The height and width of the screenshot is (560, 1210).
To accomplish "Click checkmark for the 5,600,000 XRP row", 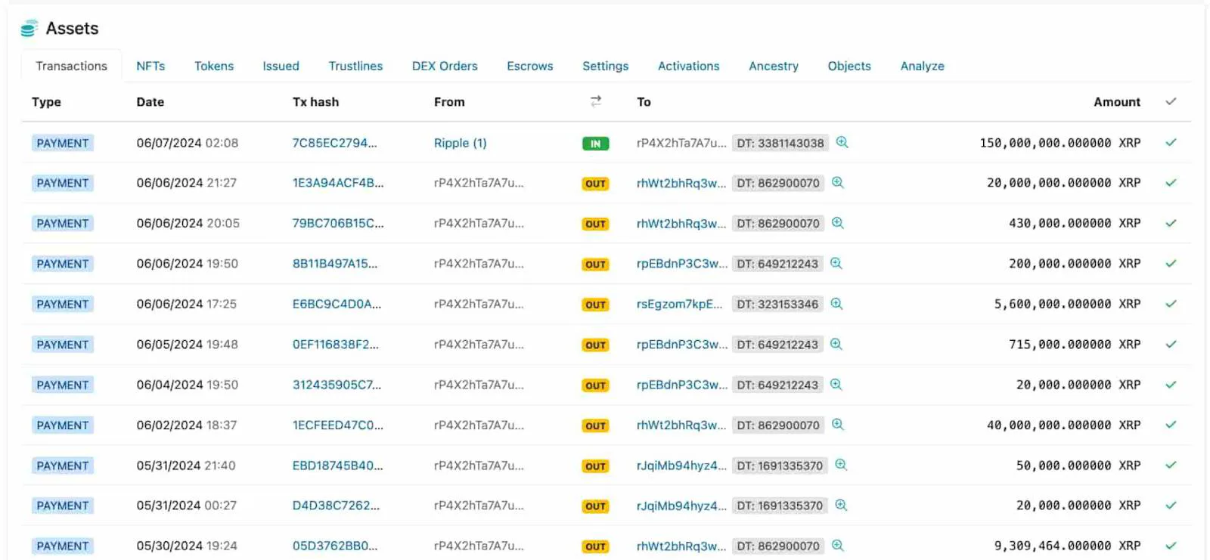I will pyautogui.click(x=1171, y=304).
